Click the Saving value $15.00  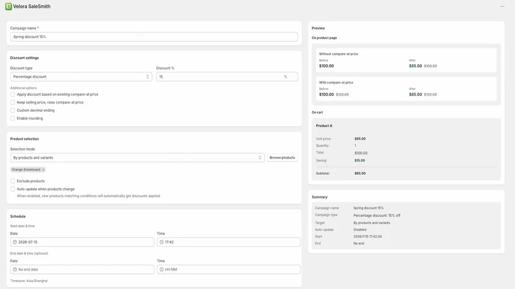pos(360,161)
